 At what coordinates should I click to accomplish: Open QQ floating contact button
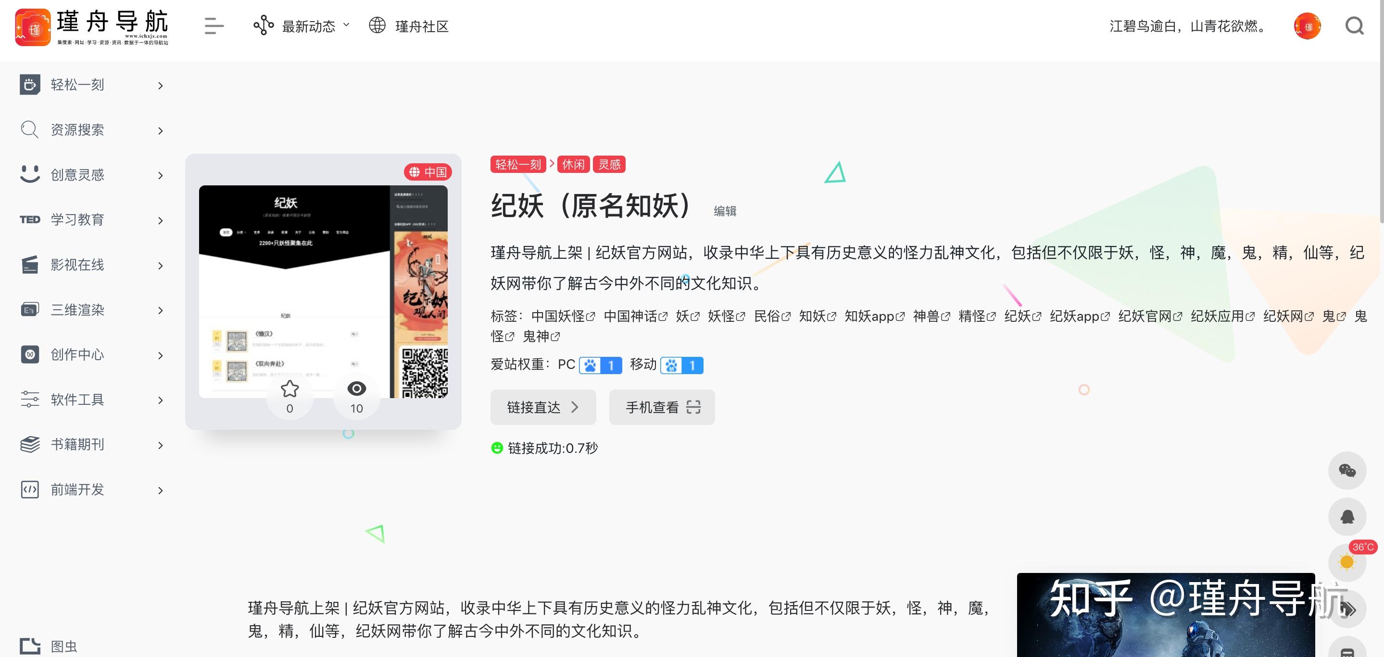1347,516
